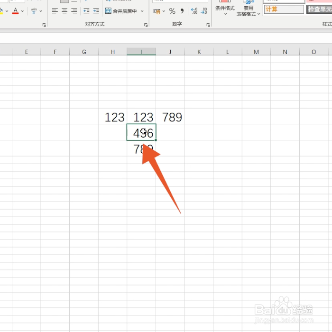The width and height of the screenshot is (332, 332).
Task: Click the wén phonetic guide icon
Action: [34, 11]
